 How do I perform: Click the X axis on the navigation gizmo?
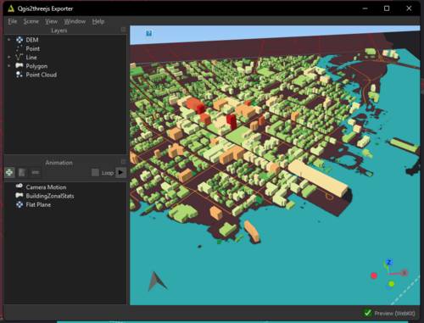pos(404,273)
